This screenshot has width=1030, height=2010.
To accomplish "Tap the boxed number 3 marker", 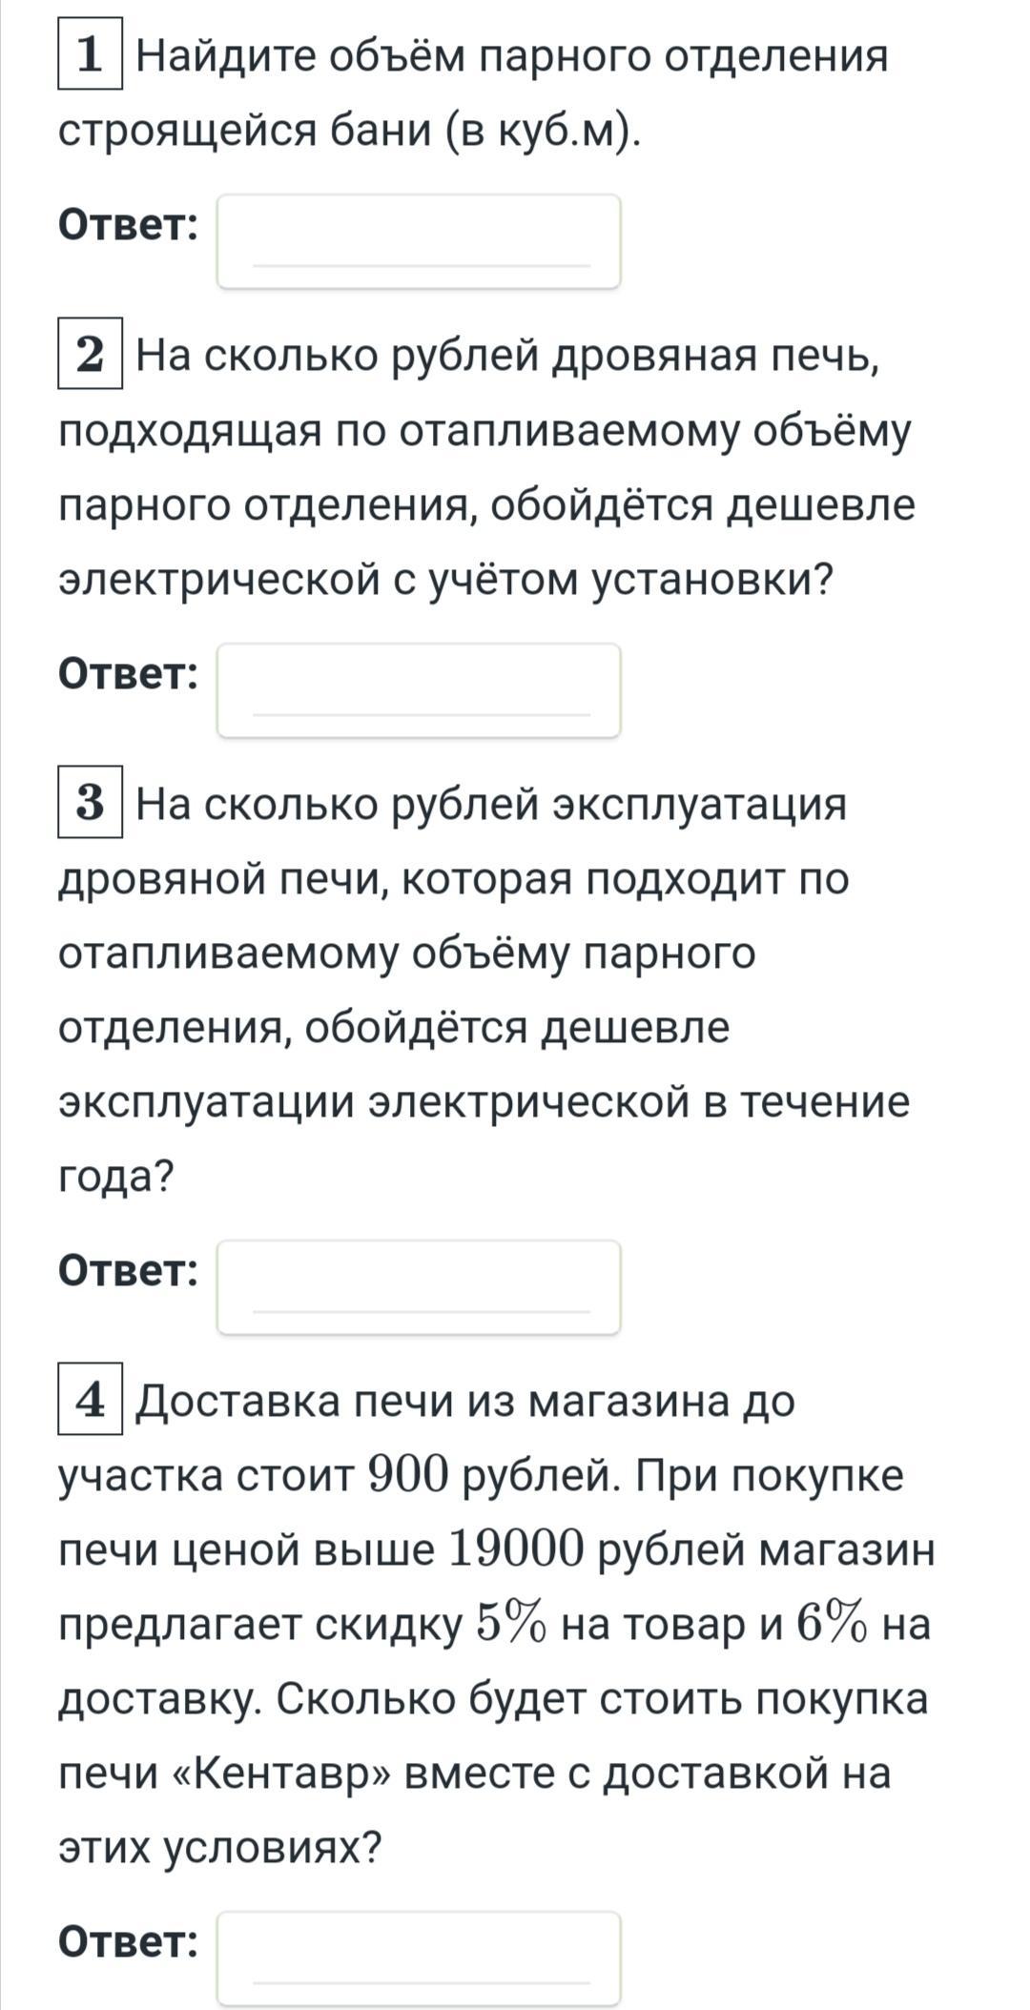I will 91,802.
